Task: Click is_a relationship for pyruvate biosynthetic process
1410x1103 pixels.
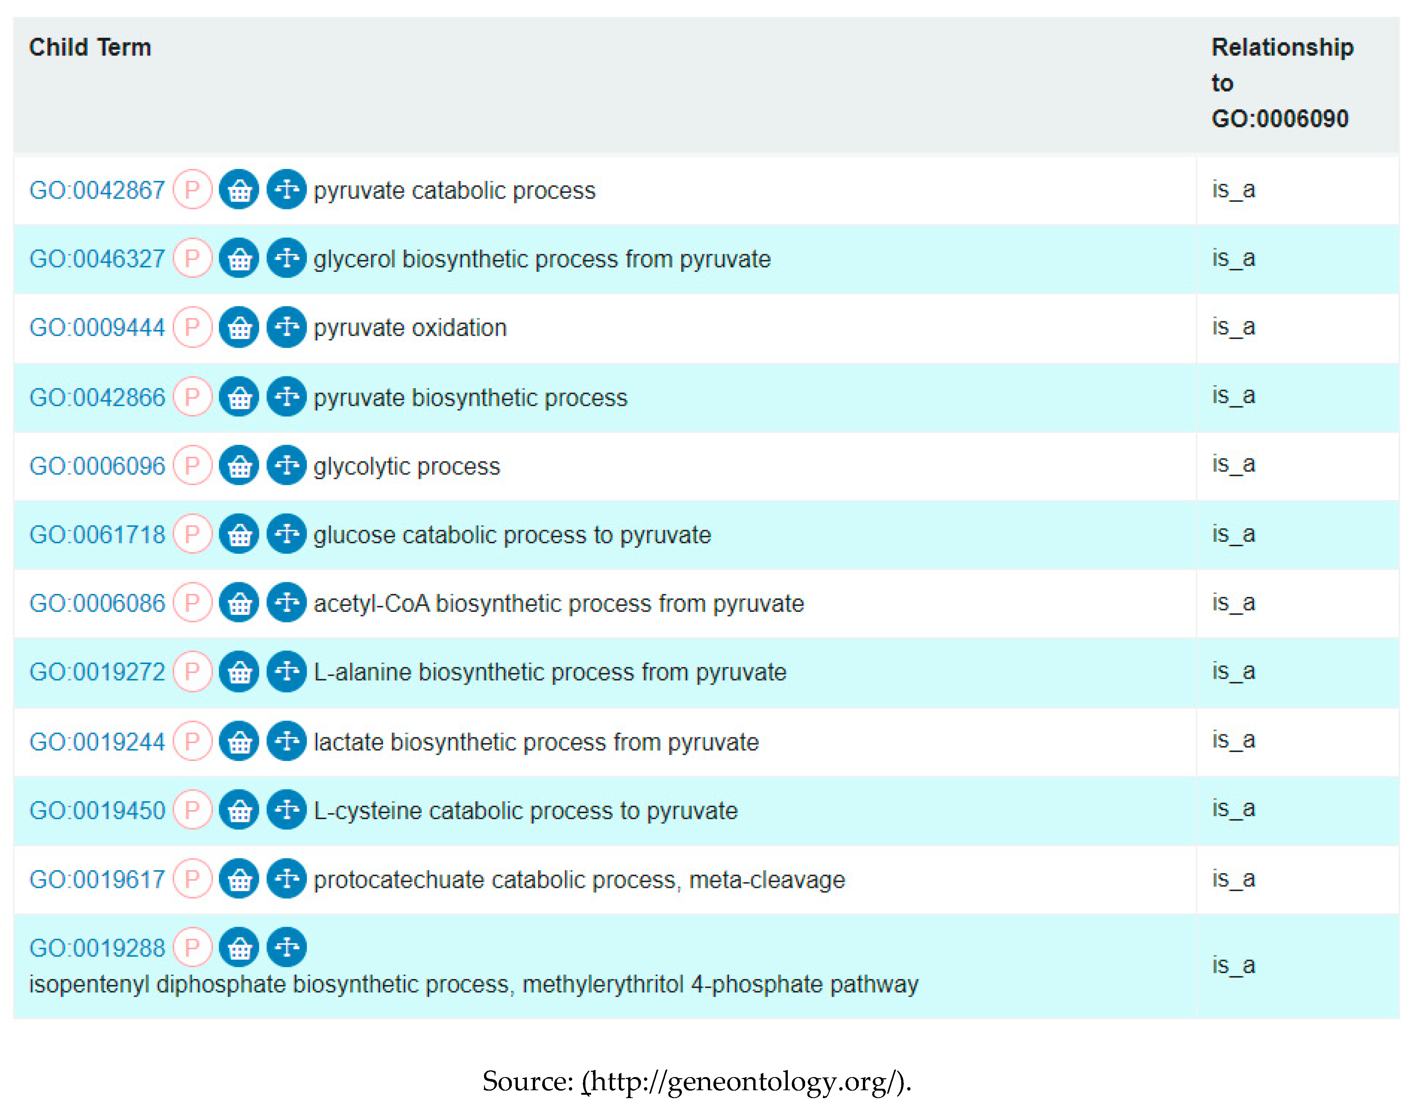Action: tap(1233, 395)
